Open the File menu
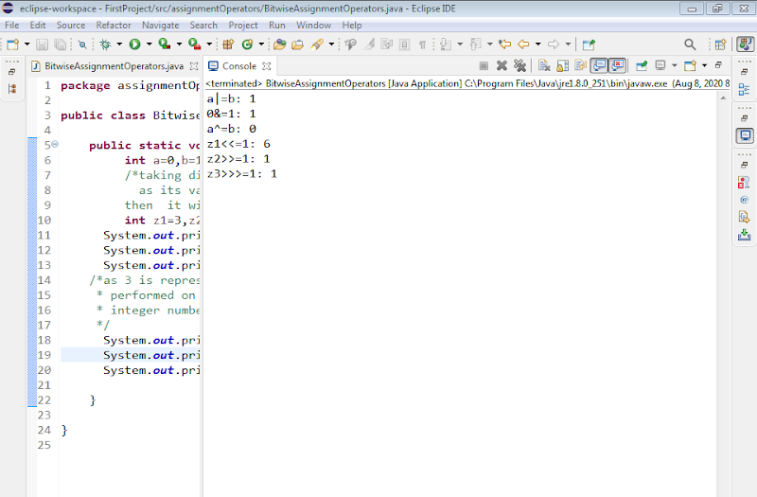This screenshot has width=757, height=497. pyautogui.click(x=11, y=26)
